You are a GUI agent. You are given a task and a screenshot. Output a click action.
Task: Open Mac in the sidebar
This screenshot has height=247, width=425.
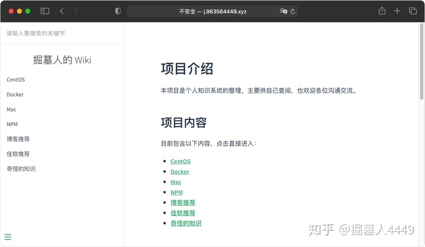[11, 109]
